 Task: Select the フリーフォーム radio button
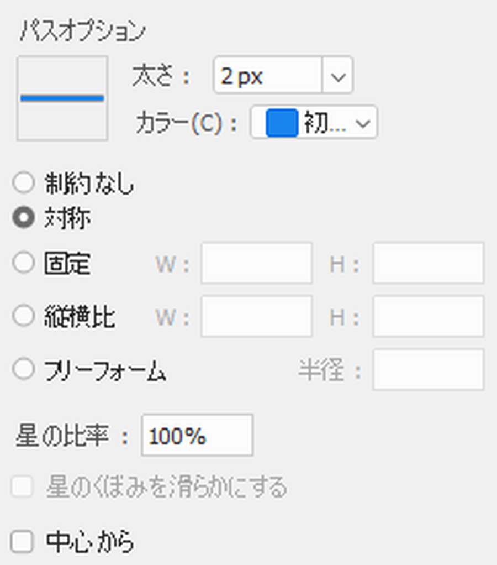(x=23, y=369)
